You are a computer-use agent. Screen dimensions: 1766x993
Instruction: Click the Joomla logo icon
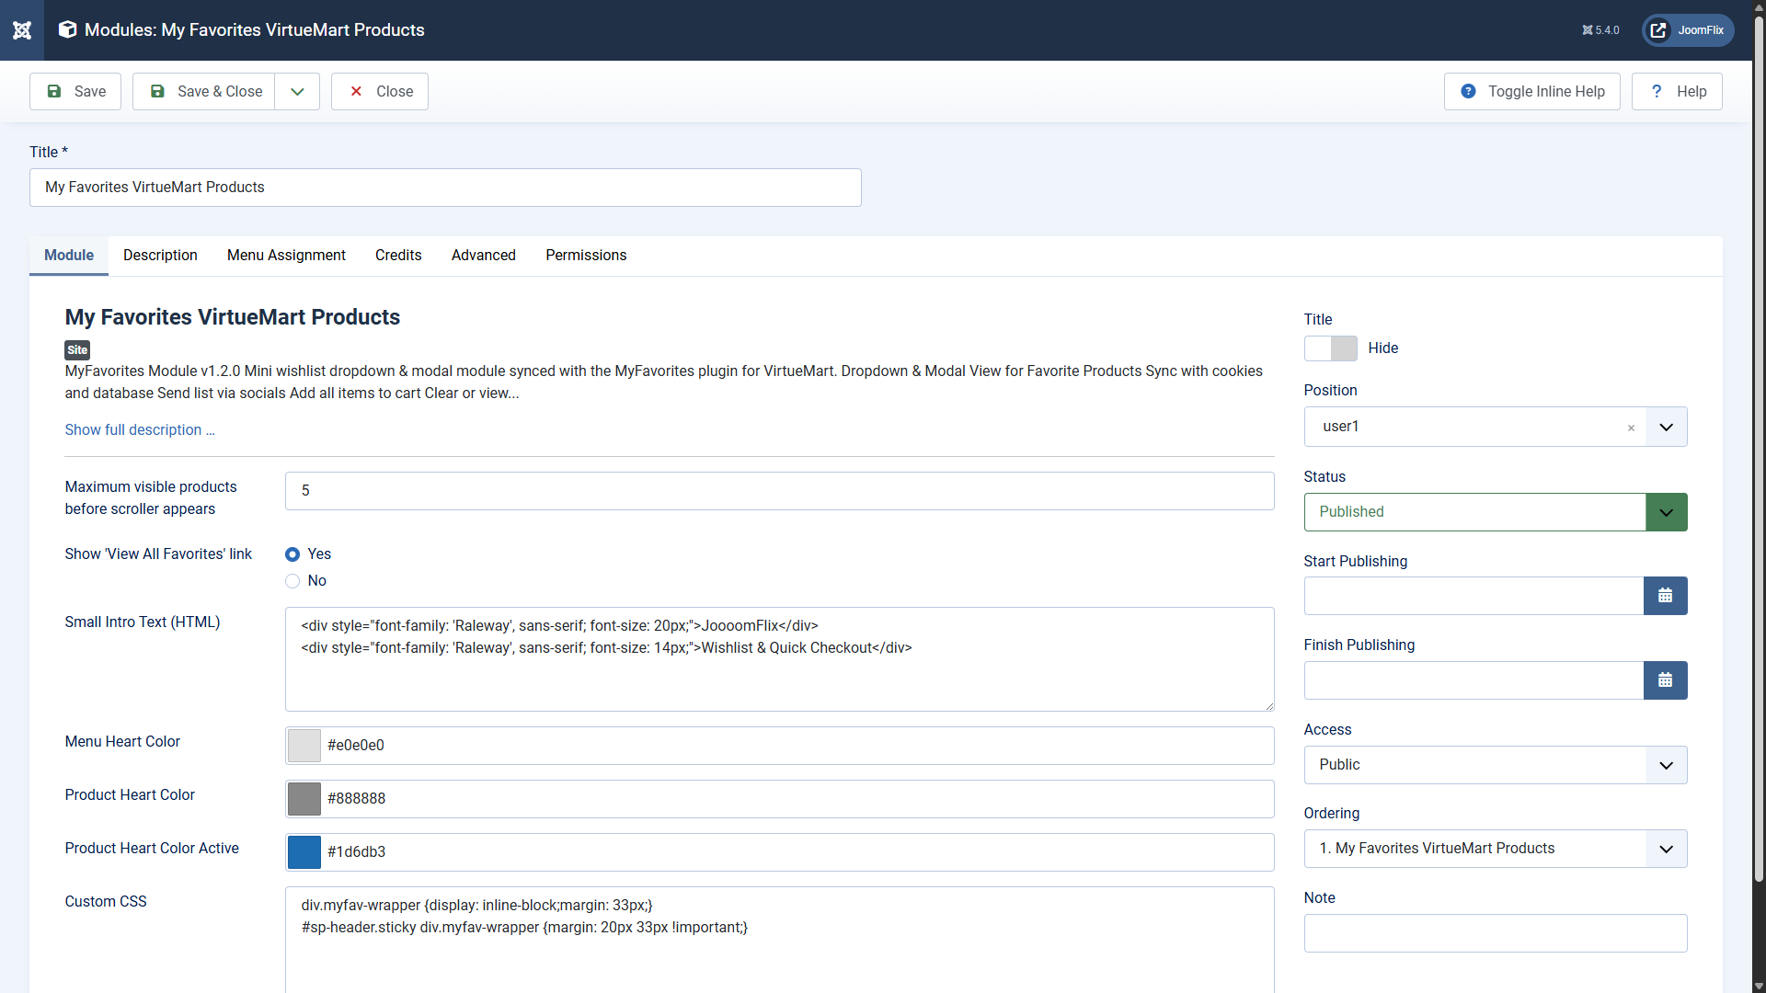pos(22,30)
